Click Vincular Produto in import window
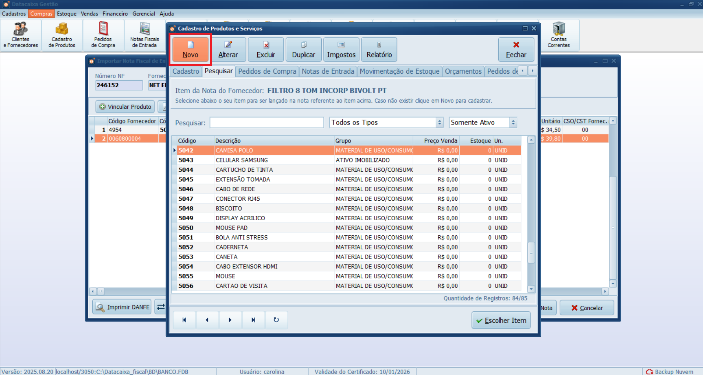Viewport: 703px width, 375px height. [125, 107]
